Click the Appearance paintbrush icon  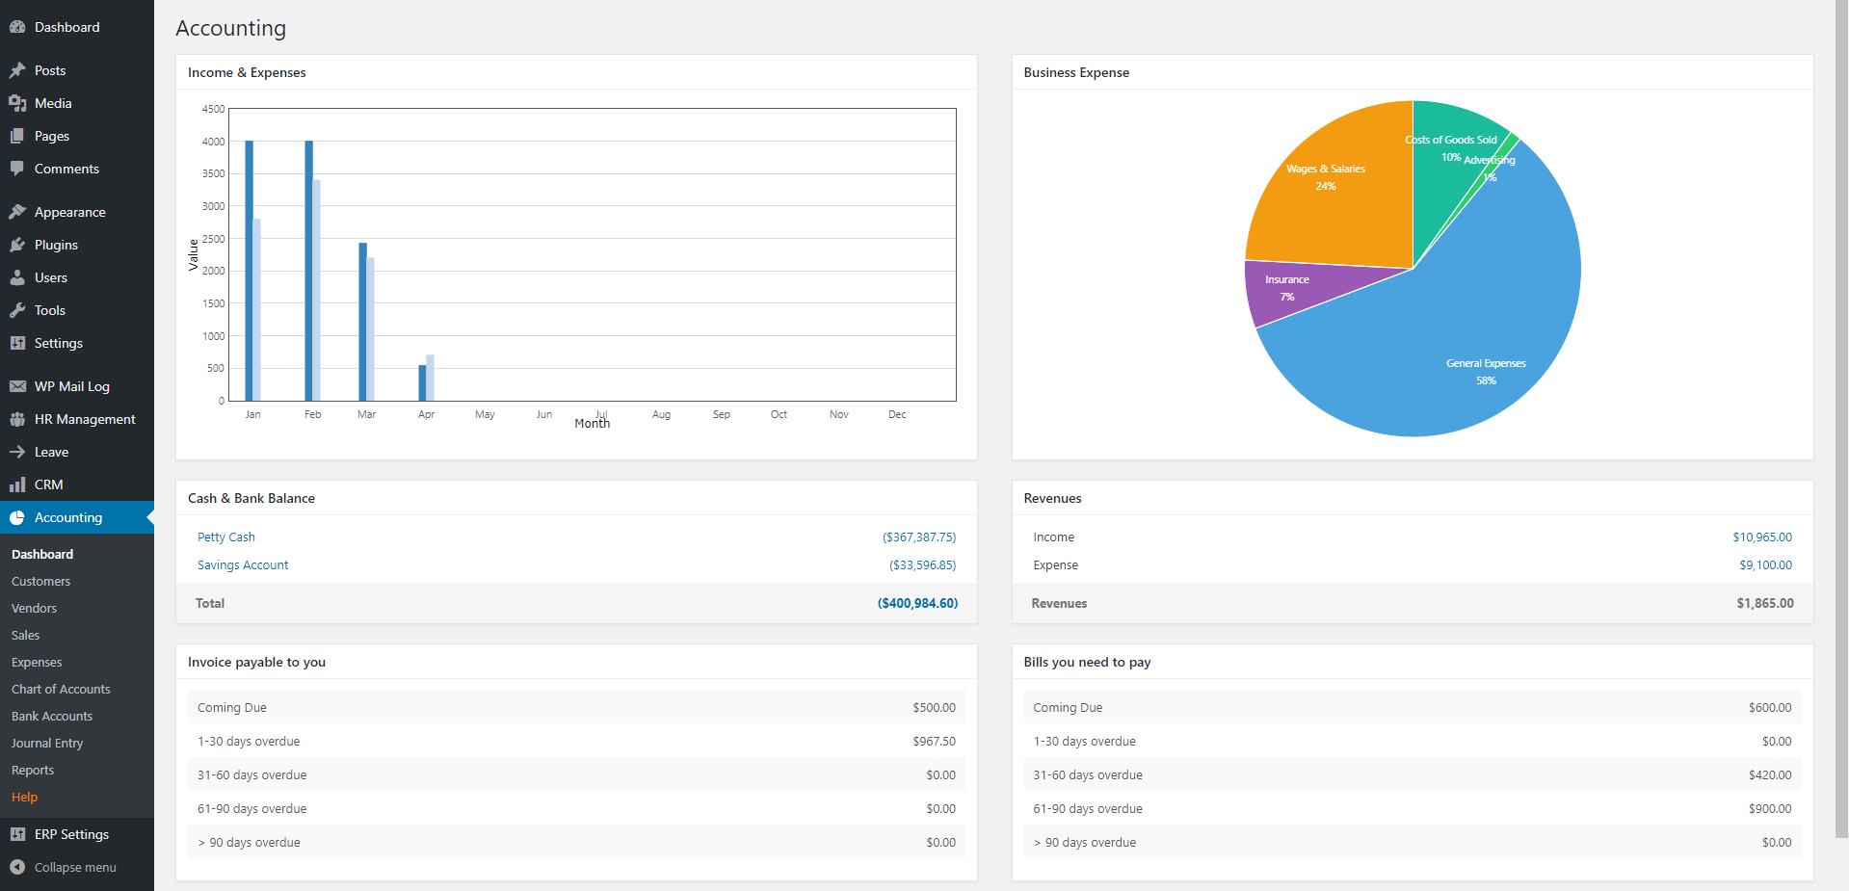point(17,212)
